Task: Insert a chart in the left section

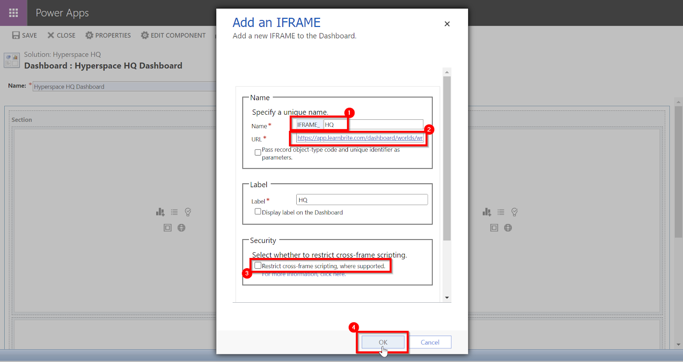Action: [x=160, y=212]
